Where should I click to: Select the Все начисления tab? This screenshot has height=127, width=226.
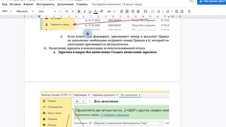pyautogui.click(x=129, y=95)
